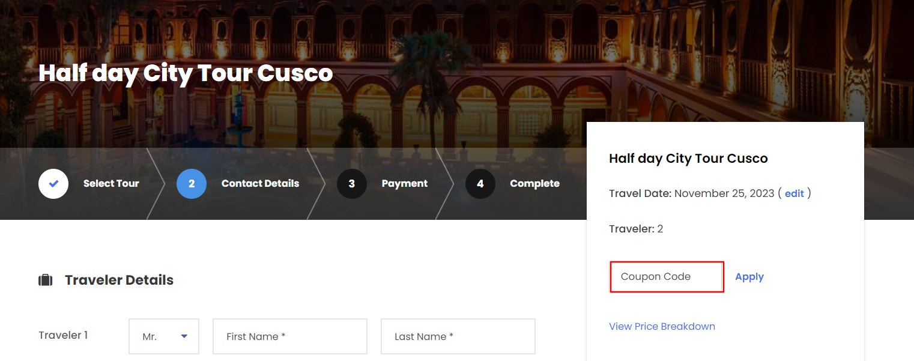Click the Traveler Details heading
This screenshot has height=361, width=914.
(x=119, y=281)
